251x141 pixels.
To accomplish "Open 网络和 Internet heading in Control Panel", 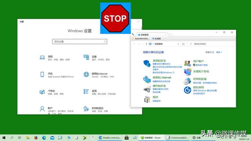I will coord(162,78).
